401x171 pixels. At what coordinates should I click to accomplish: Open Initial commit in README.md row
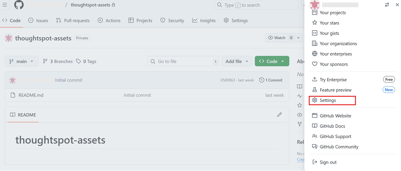pyautogui.click(x=137, y=95)
